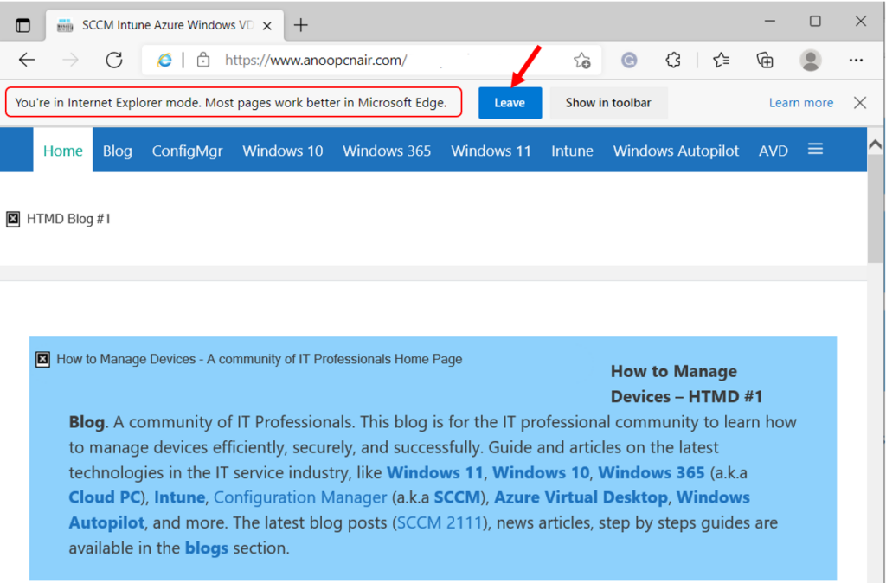The image size is (886, 583).
Task: Follow the SCCM link after a.k.a
Action: click(x=457, y=497)
